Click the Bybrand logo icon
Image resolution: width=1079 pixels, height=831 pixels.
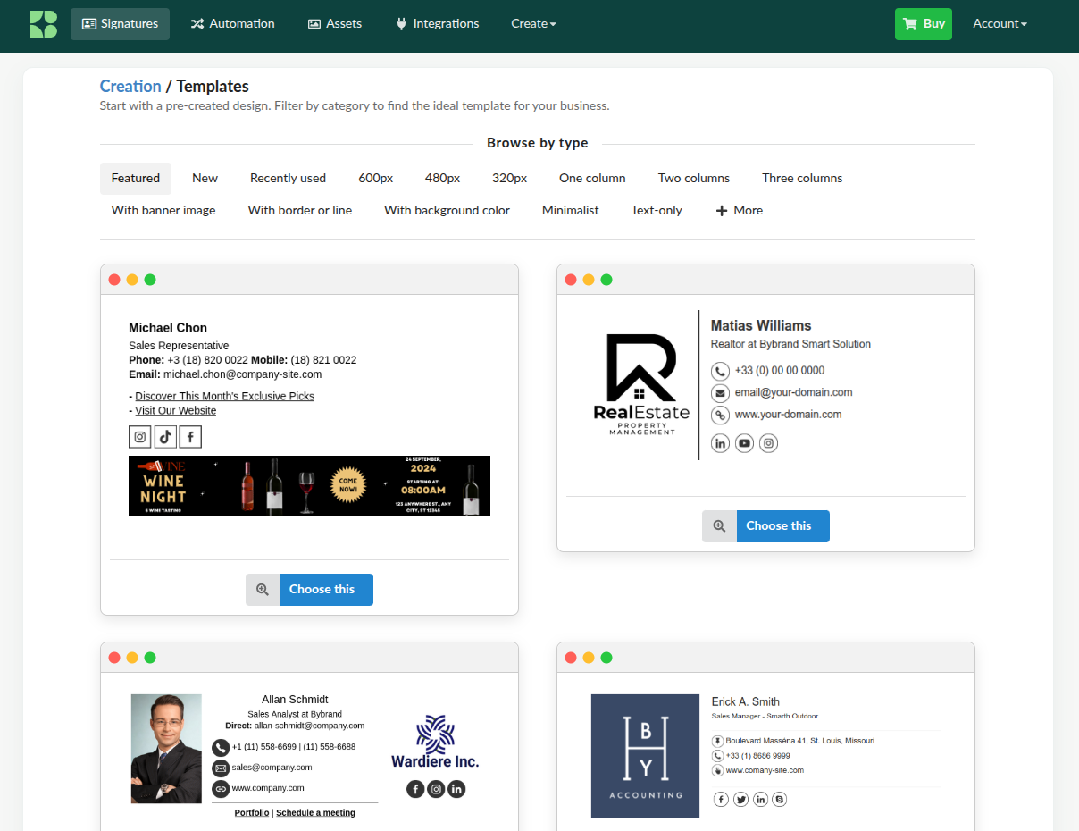(43, 24)
